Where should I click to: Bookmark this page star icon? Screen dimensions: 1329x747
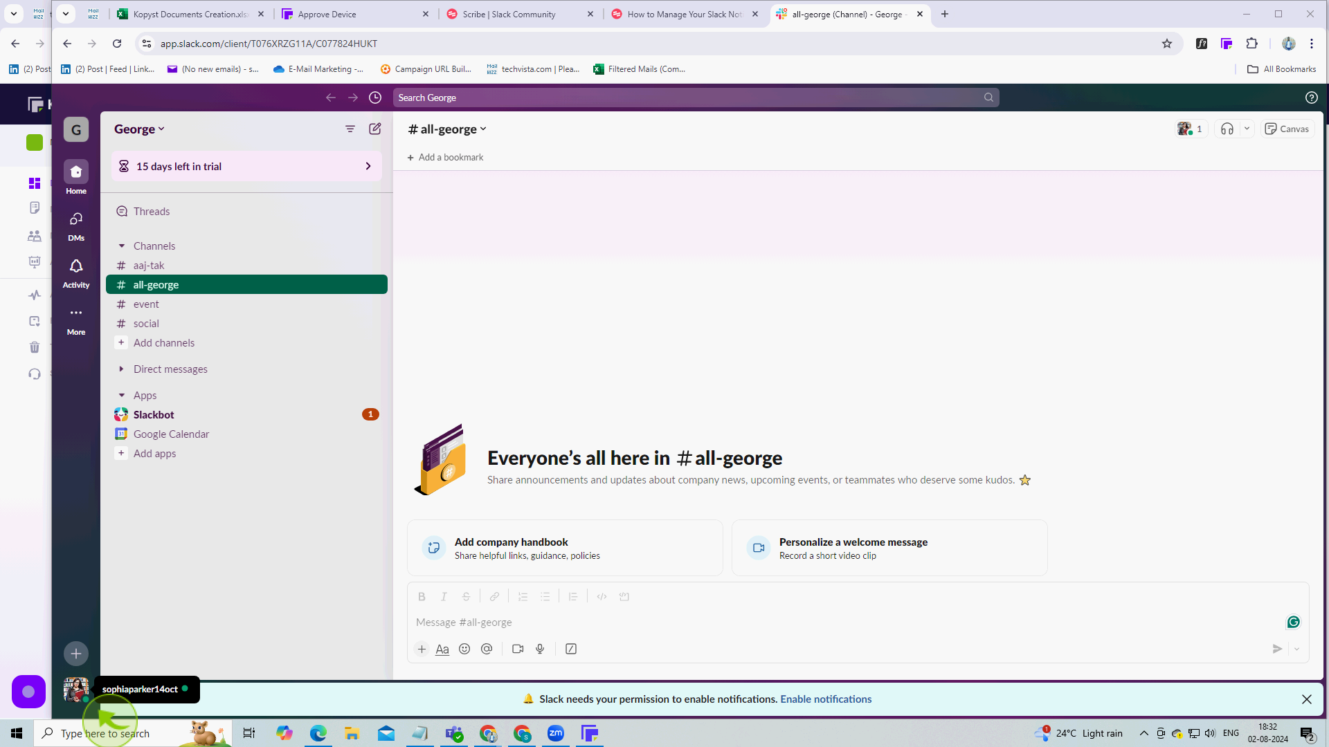coord(1167,44)
